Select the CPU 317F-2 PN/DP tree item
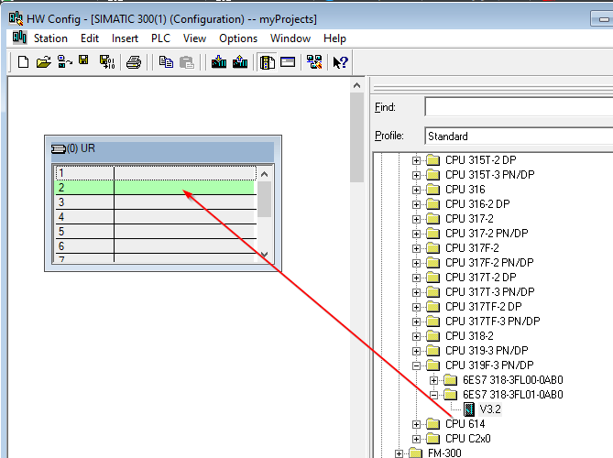Screen dimensions: 613x458 tap(489, 263)
